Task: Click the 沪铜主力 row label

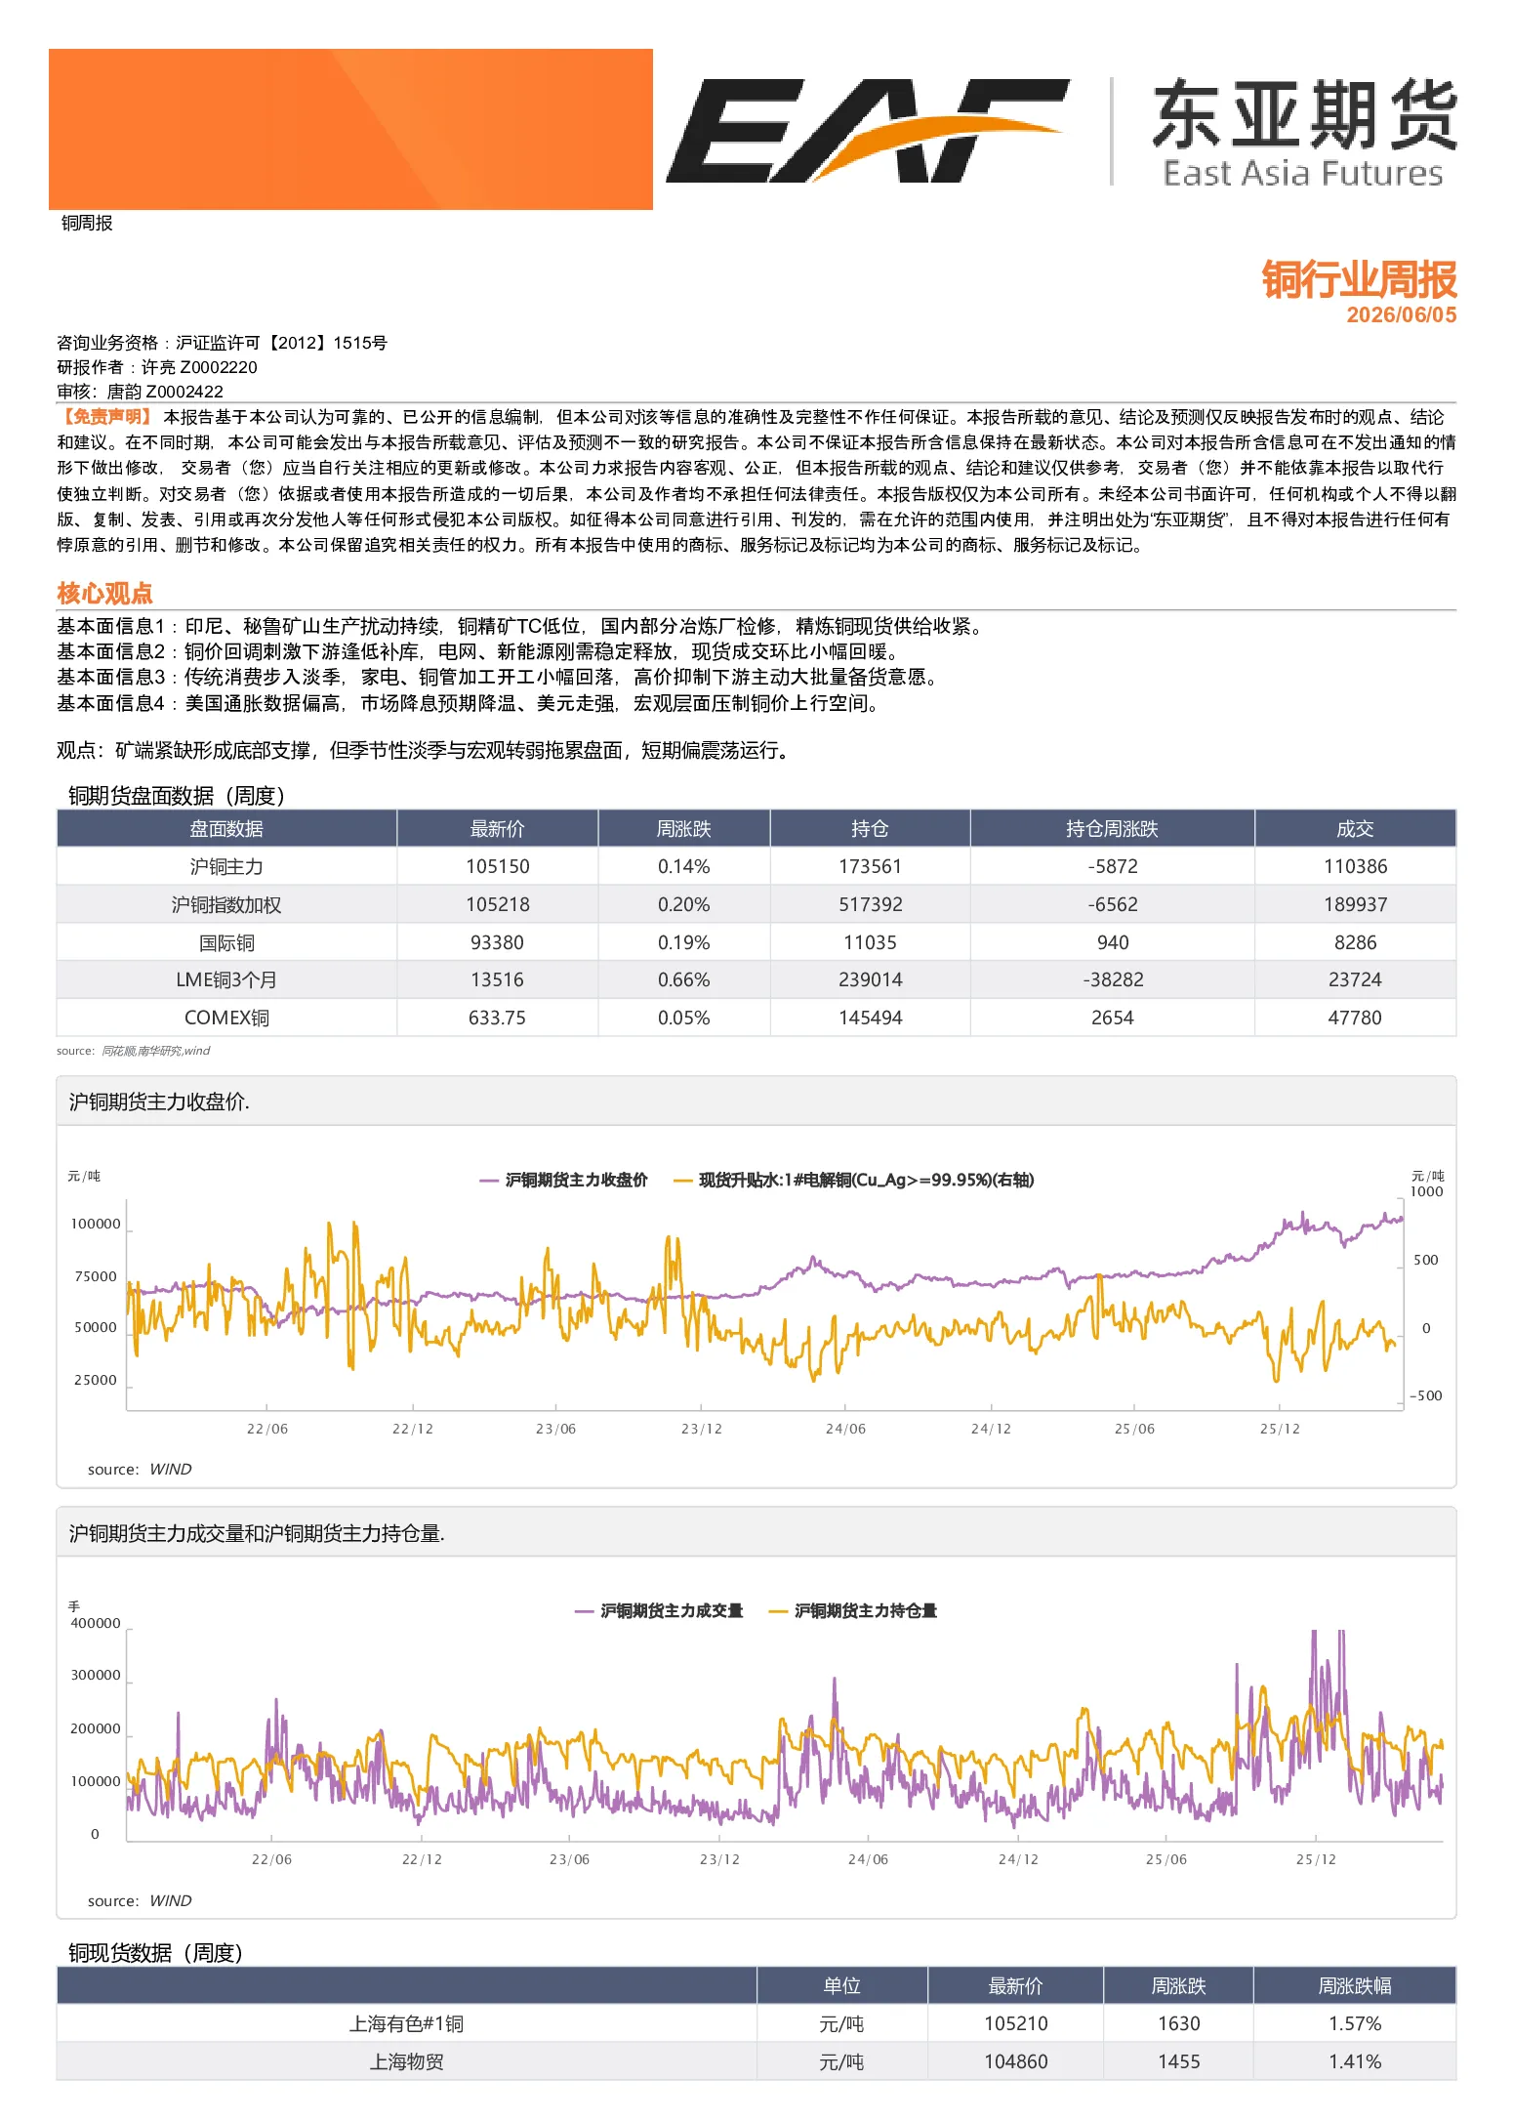Action: [x=226, y=866]
